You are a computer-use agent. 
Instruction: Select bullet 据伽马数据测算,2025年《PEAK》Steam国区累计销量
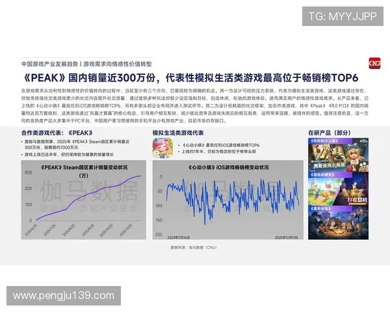(x=77, y=144)
